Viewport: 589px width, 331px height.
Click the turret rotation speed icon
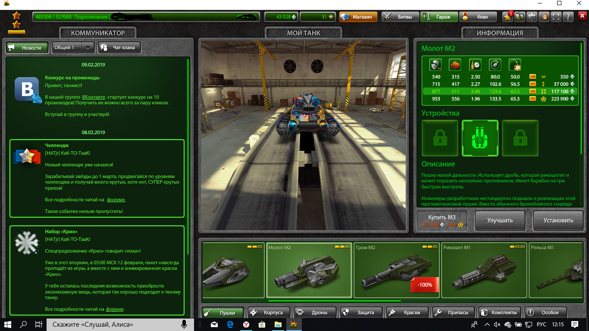tap(495, 65)
